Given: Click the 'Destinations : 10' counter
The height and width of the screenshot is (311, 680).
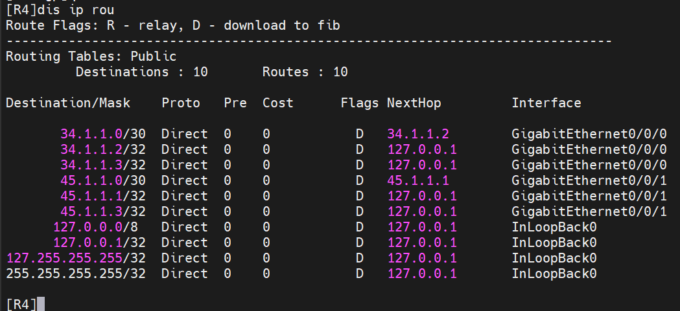Looking at the screenshot, I should pyautogui.click(x=141, y=72).
